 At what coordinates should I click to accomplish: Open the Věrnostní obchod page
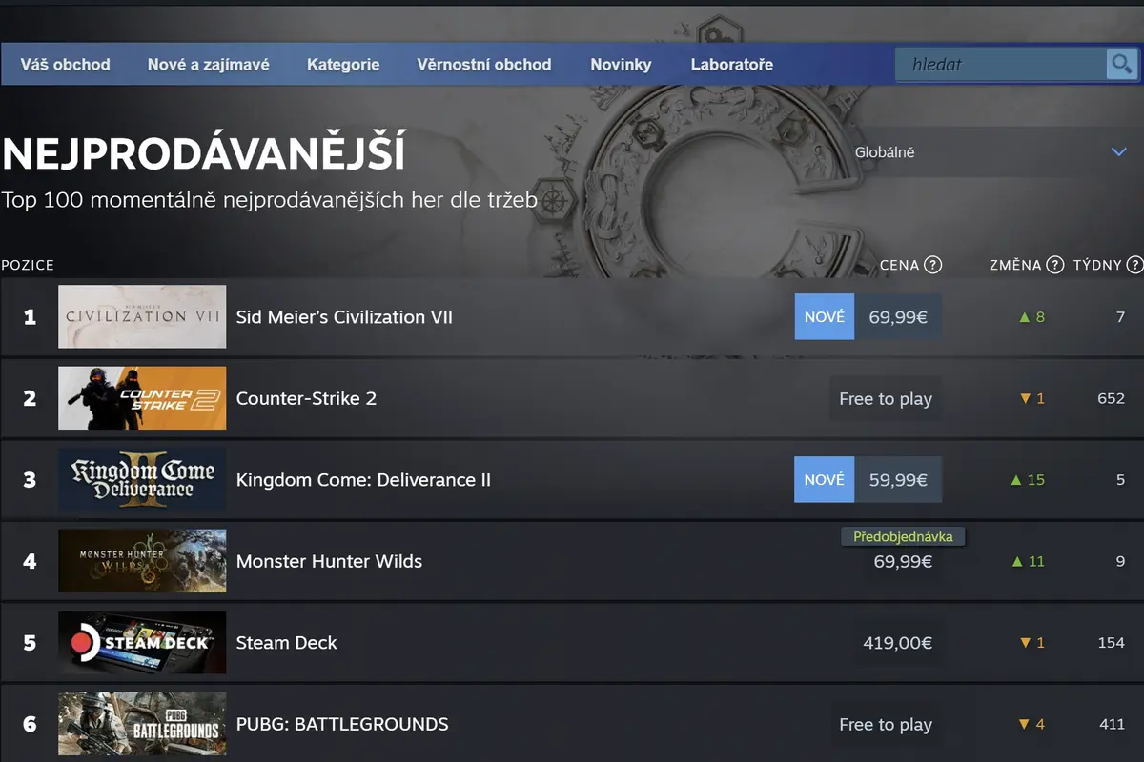point(484,65)
